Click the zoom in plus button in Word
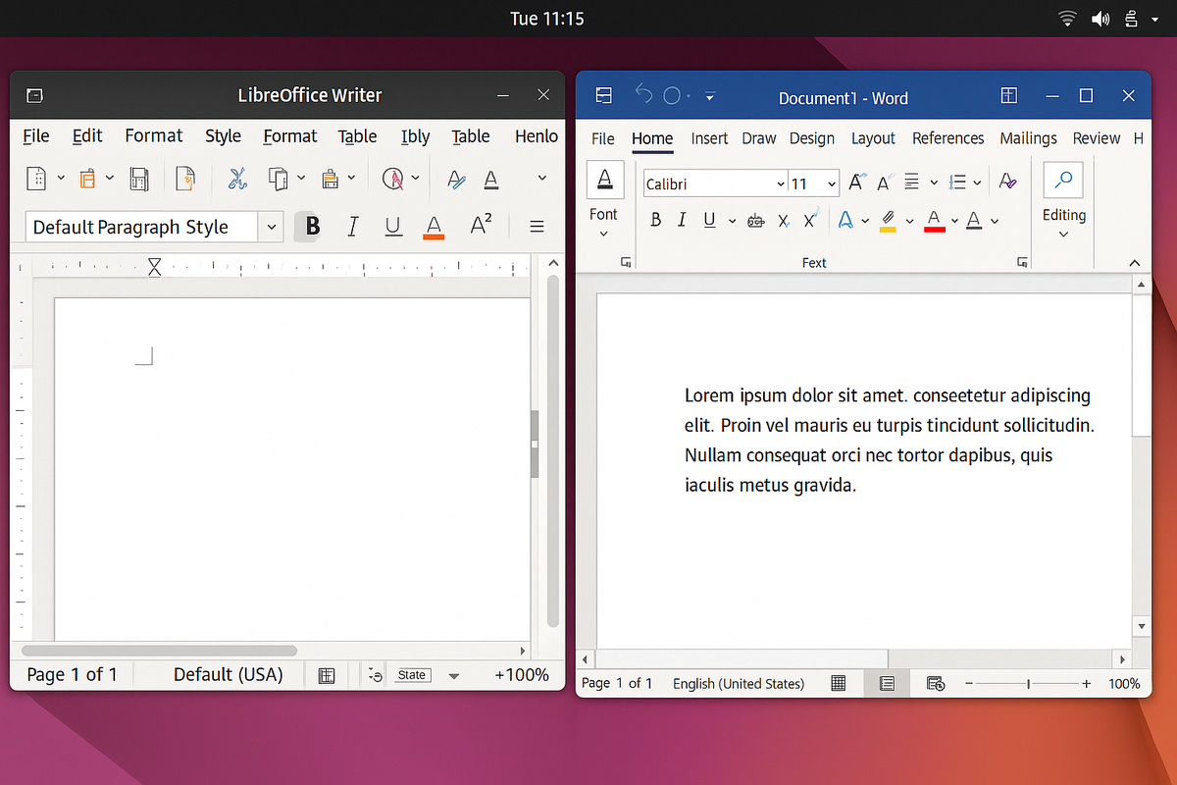Viewport: 1177px width, 785px height. coord(1087,683)
